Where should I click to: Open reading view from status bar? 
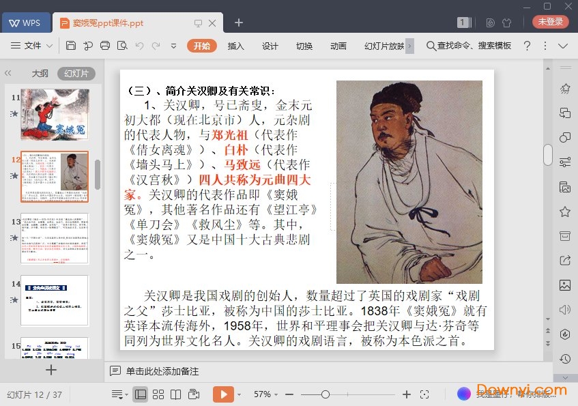175,394
